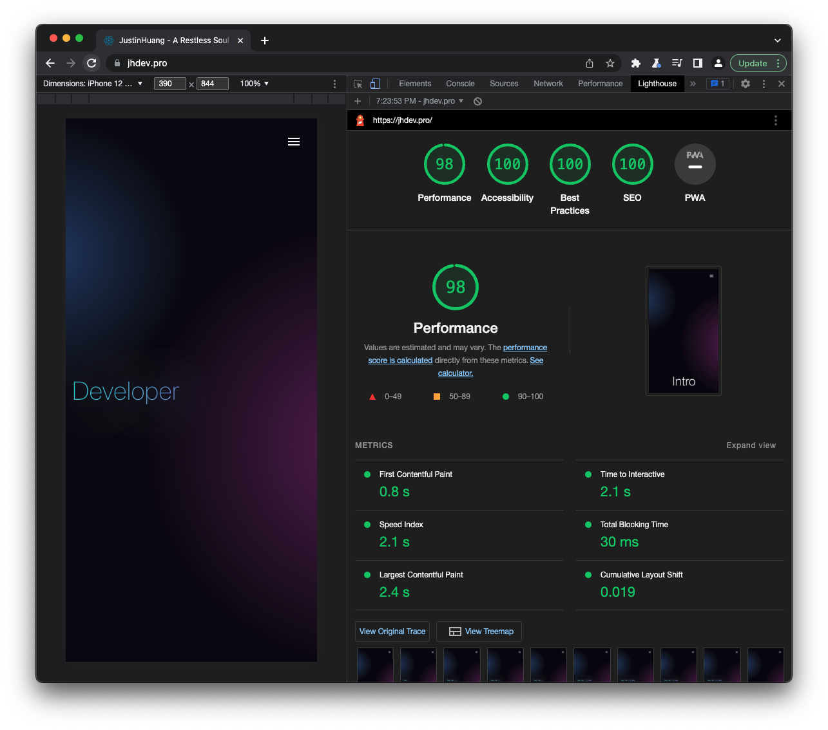Image resolution: width=828 pixels, height=730 pixels.
Task: Expand the Total Blocking Time metric
Action: point(680,535)
